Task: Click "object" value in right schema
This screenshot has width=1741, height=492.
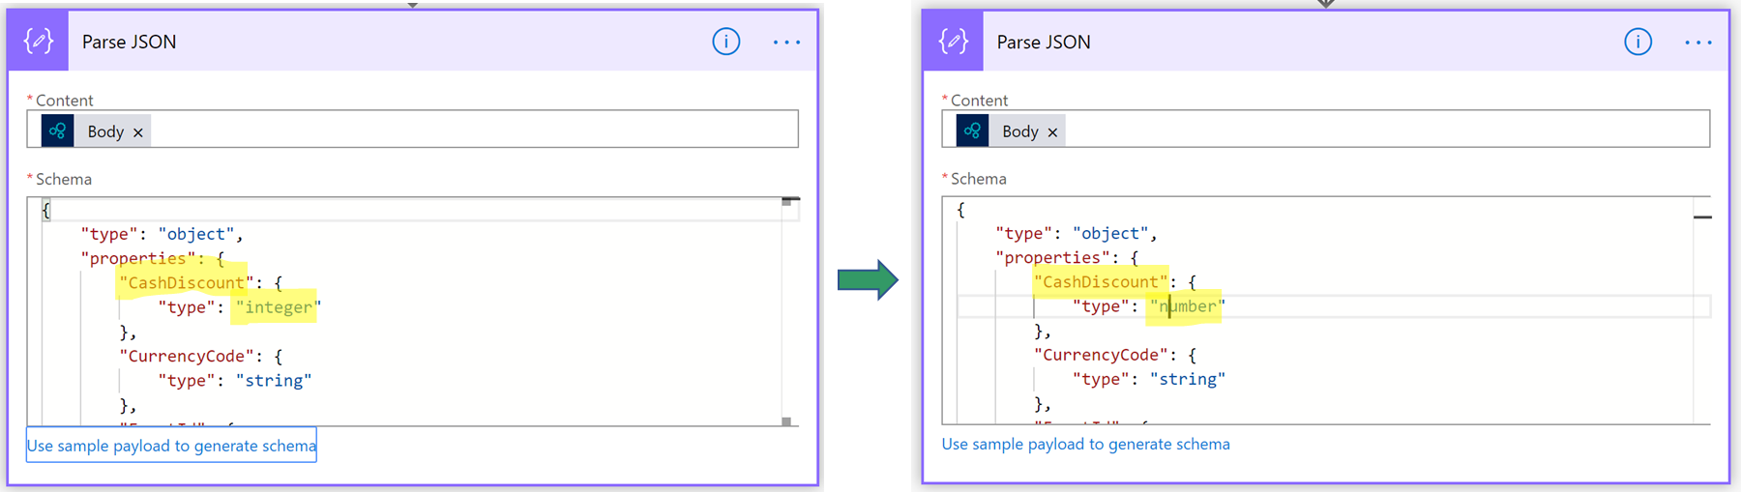Action: 1110,233
